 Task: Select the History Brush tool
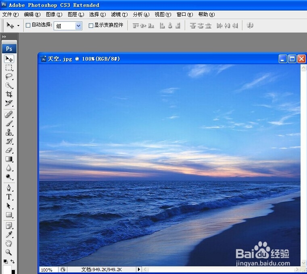coord(9,141)
